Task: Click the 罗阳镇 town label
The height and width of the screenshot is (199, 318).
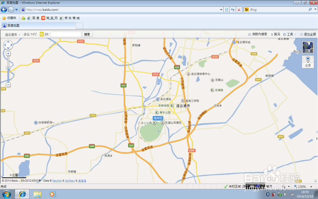Action: click(x=136, y=45)
